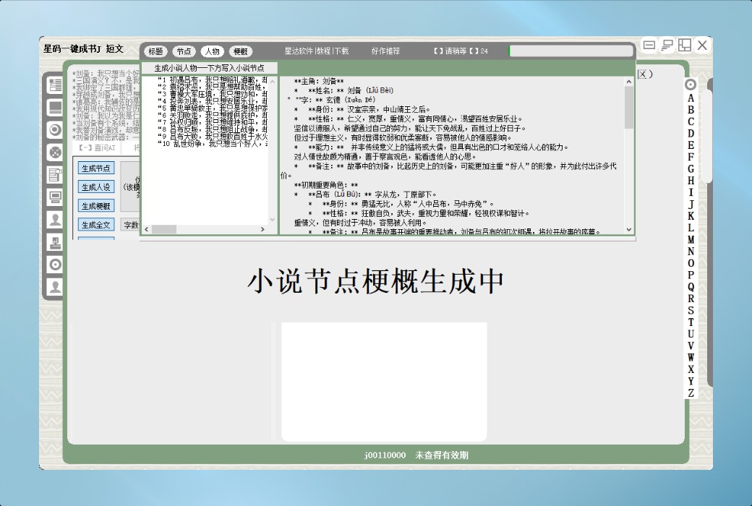This screenshot has height=506, width=752.
Task: Click the circular wheel icon in left sidebar
Action: [55, 153]
